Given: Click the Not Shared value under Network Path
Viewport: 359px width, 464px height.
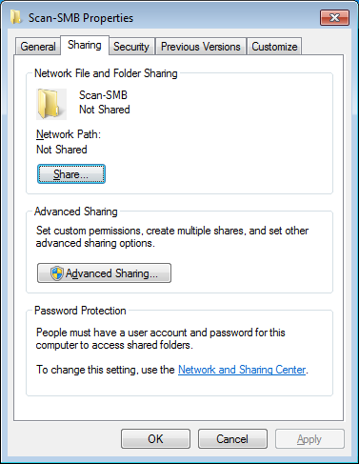Looking at the screenshot, I should point(62,150).
